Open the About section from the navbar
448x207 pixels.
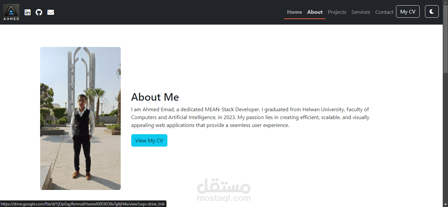[x=315, y=12]
